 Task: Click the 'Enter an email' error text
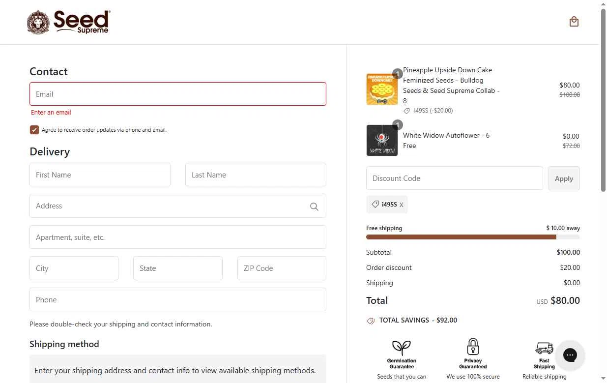[51, 112]
